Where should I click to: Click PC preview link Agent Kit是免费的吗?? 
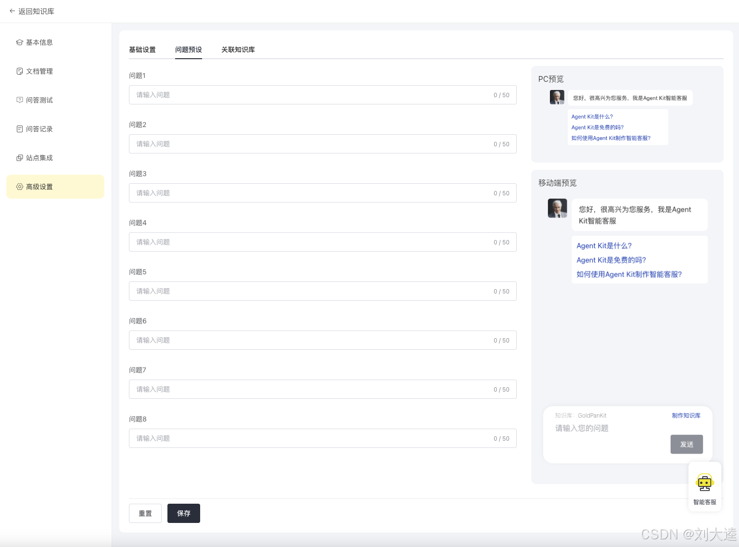[598, 127]
